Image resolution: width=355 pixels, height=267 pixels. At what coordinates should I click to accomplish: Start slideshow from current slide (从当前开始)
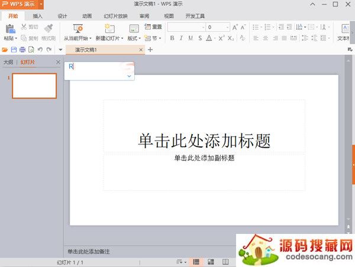78,28
